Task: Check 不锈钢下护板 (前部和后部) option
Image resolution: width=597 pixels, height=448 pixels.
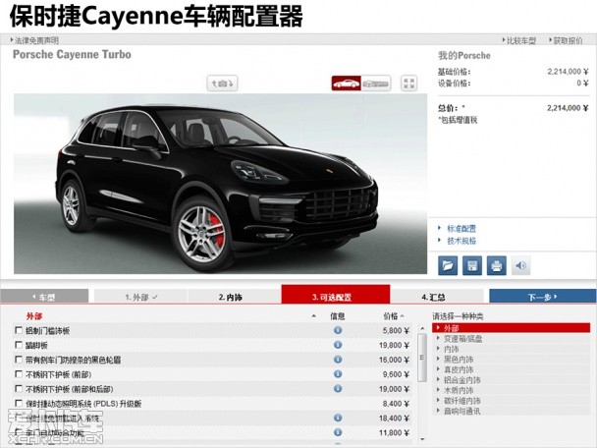Action: (x=19, y=389)
